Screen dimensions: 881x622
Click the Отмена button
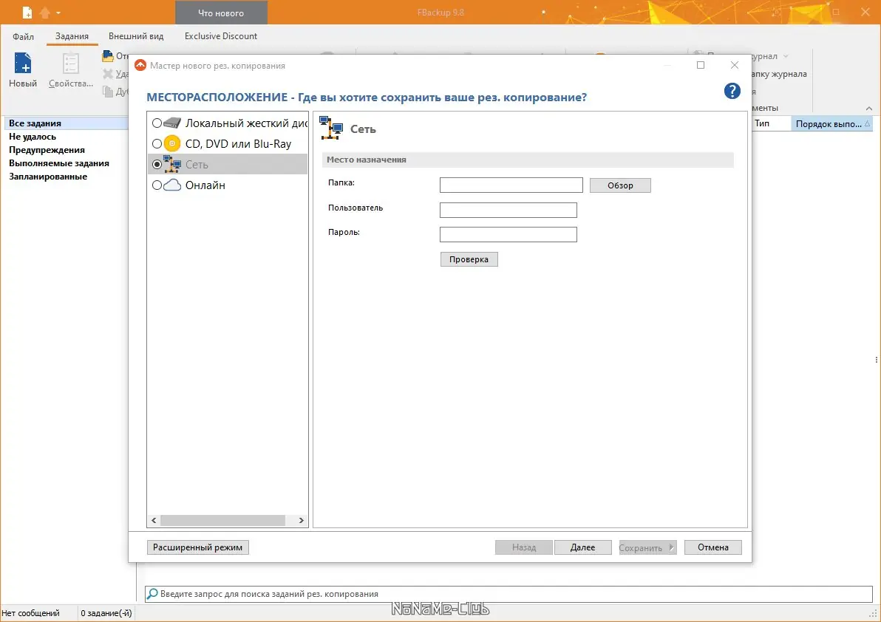tap(713, 547)
